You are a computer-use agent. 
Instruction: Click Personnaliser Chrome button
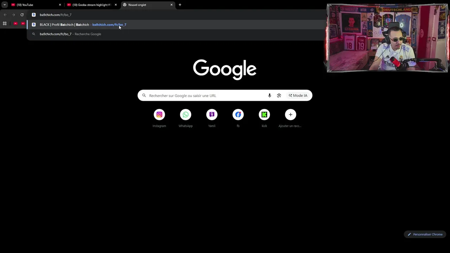[x=425, y=234]
